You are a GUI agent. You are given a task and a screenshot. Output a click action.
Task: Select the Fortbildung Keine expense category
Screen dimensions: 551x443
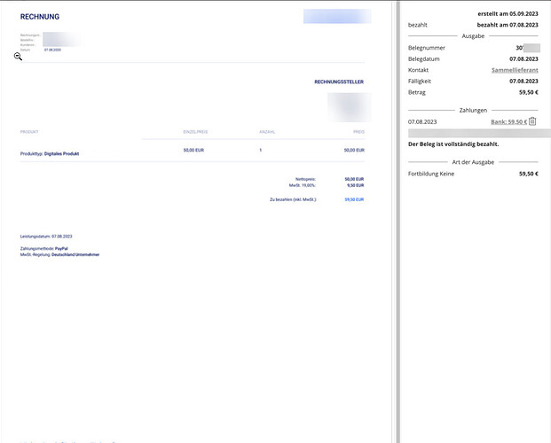point(431,174)
